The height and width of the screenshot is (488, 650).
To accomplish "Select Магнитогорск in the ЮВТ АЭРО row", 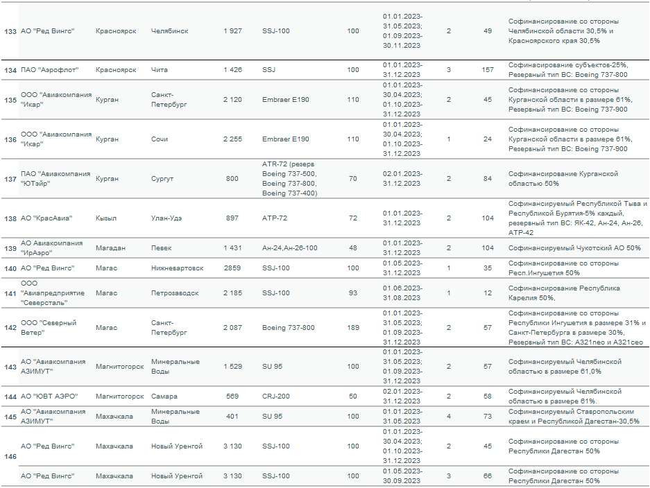I will click(x=120, y=397).
